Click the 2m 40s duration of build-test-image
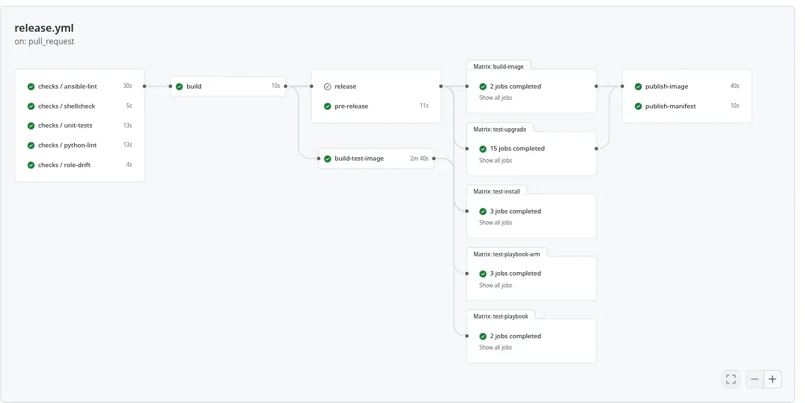805x403 pixels. (419, 159)
